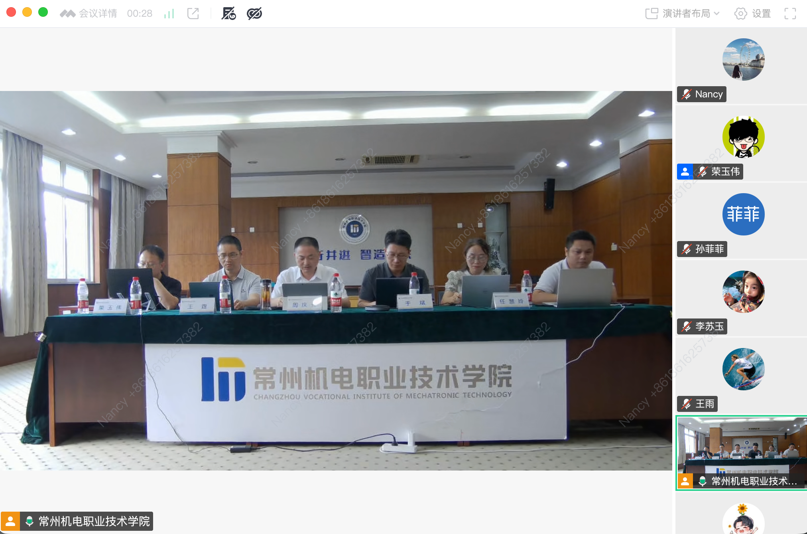Click the main shared conference video

coord(336,281)
